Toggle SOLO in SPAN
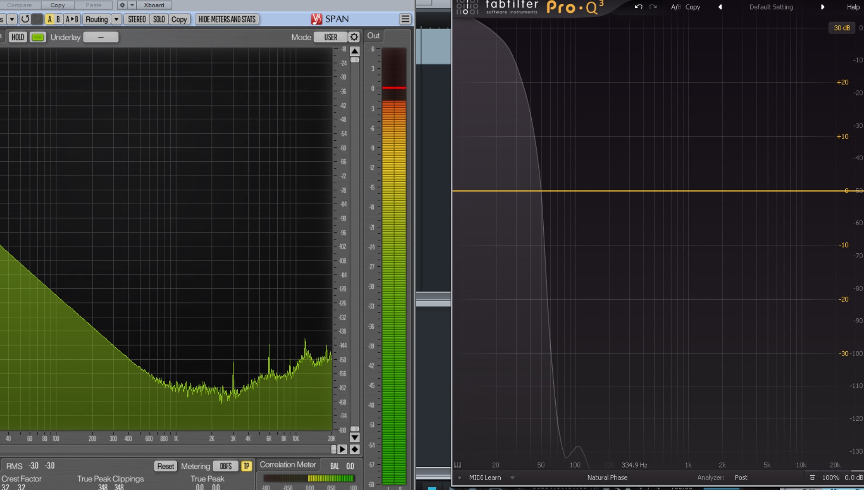 [159, 19]
